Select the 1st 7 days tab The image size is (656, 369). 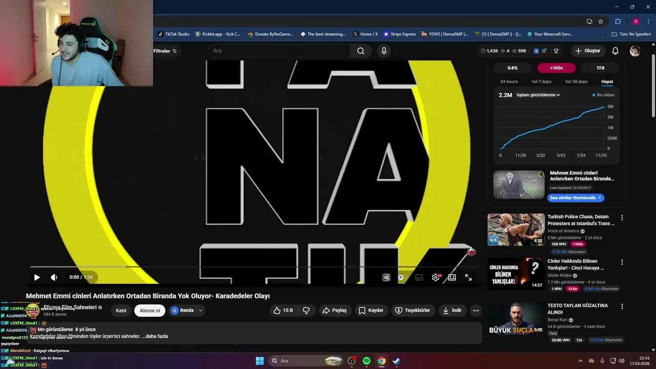541,81
